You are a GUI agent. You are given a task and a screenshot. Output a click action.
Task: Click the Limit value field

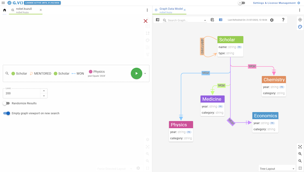(x=22, y=93)
